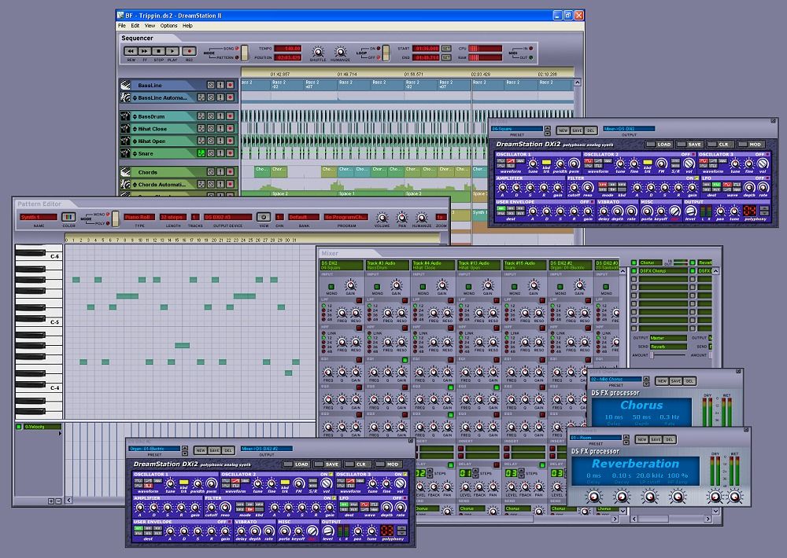787x558 pixels.
Task: Mute the Snare track
Action: click(x=211, y=153)
